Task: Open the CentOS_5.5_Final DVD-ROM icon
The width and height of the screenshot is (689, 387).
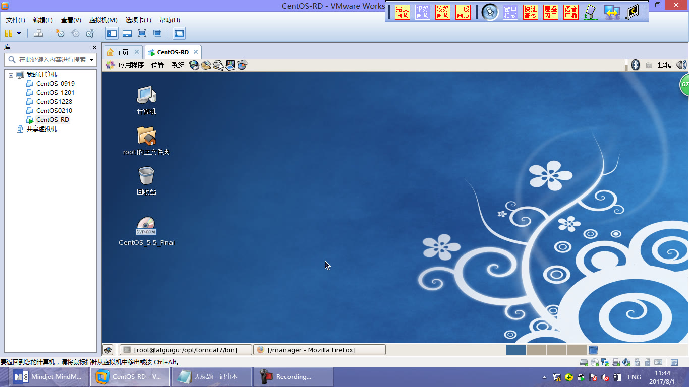Action: (146, 231)
